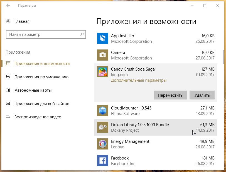Click the App Installer icon
The width and height of the screenshot is (226, 172).
pos(102,38)
